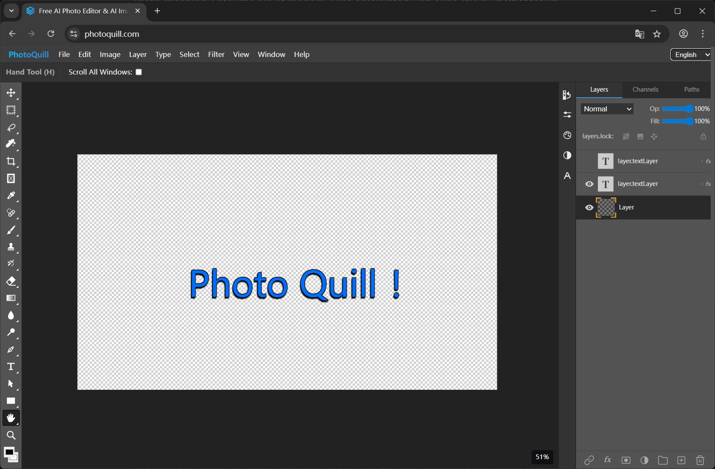Select the Magic Wand tool
Image resolution: width=715 pixels, height=469 pixels.
11,144
